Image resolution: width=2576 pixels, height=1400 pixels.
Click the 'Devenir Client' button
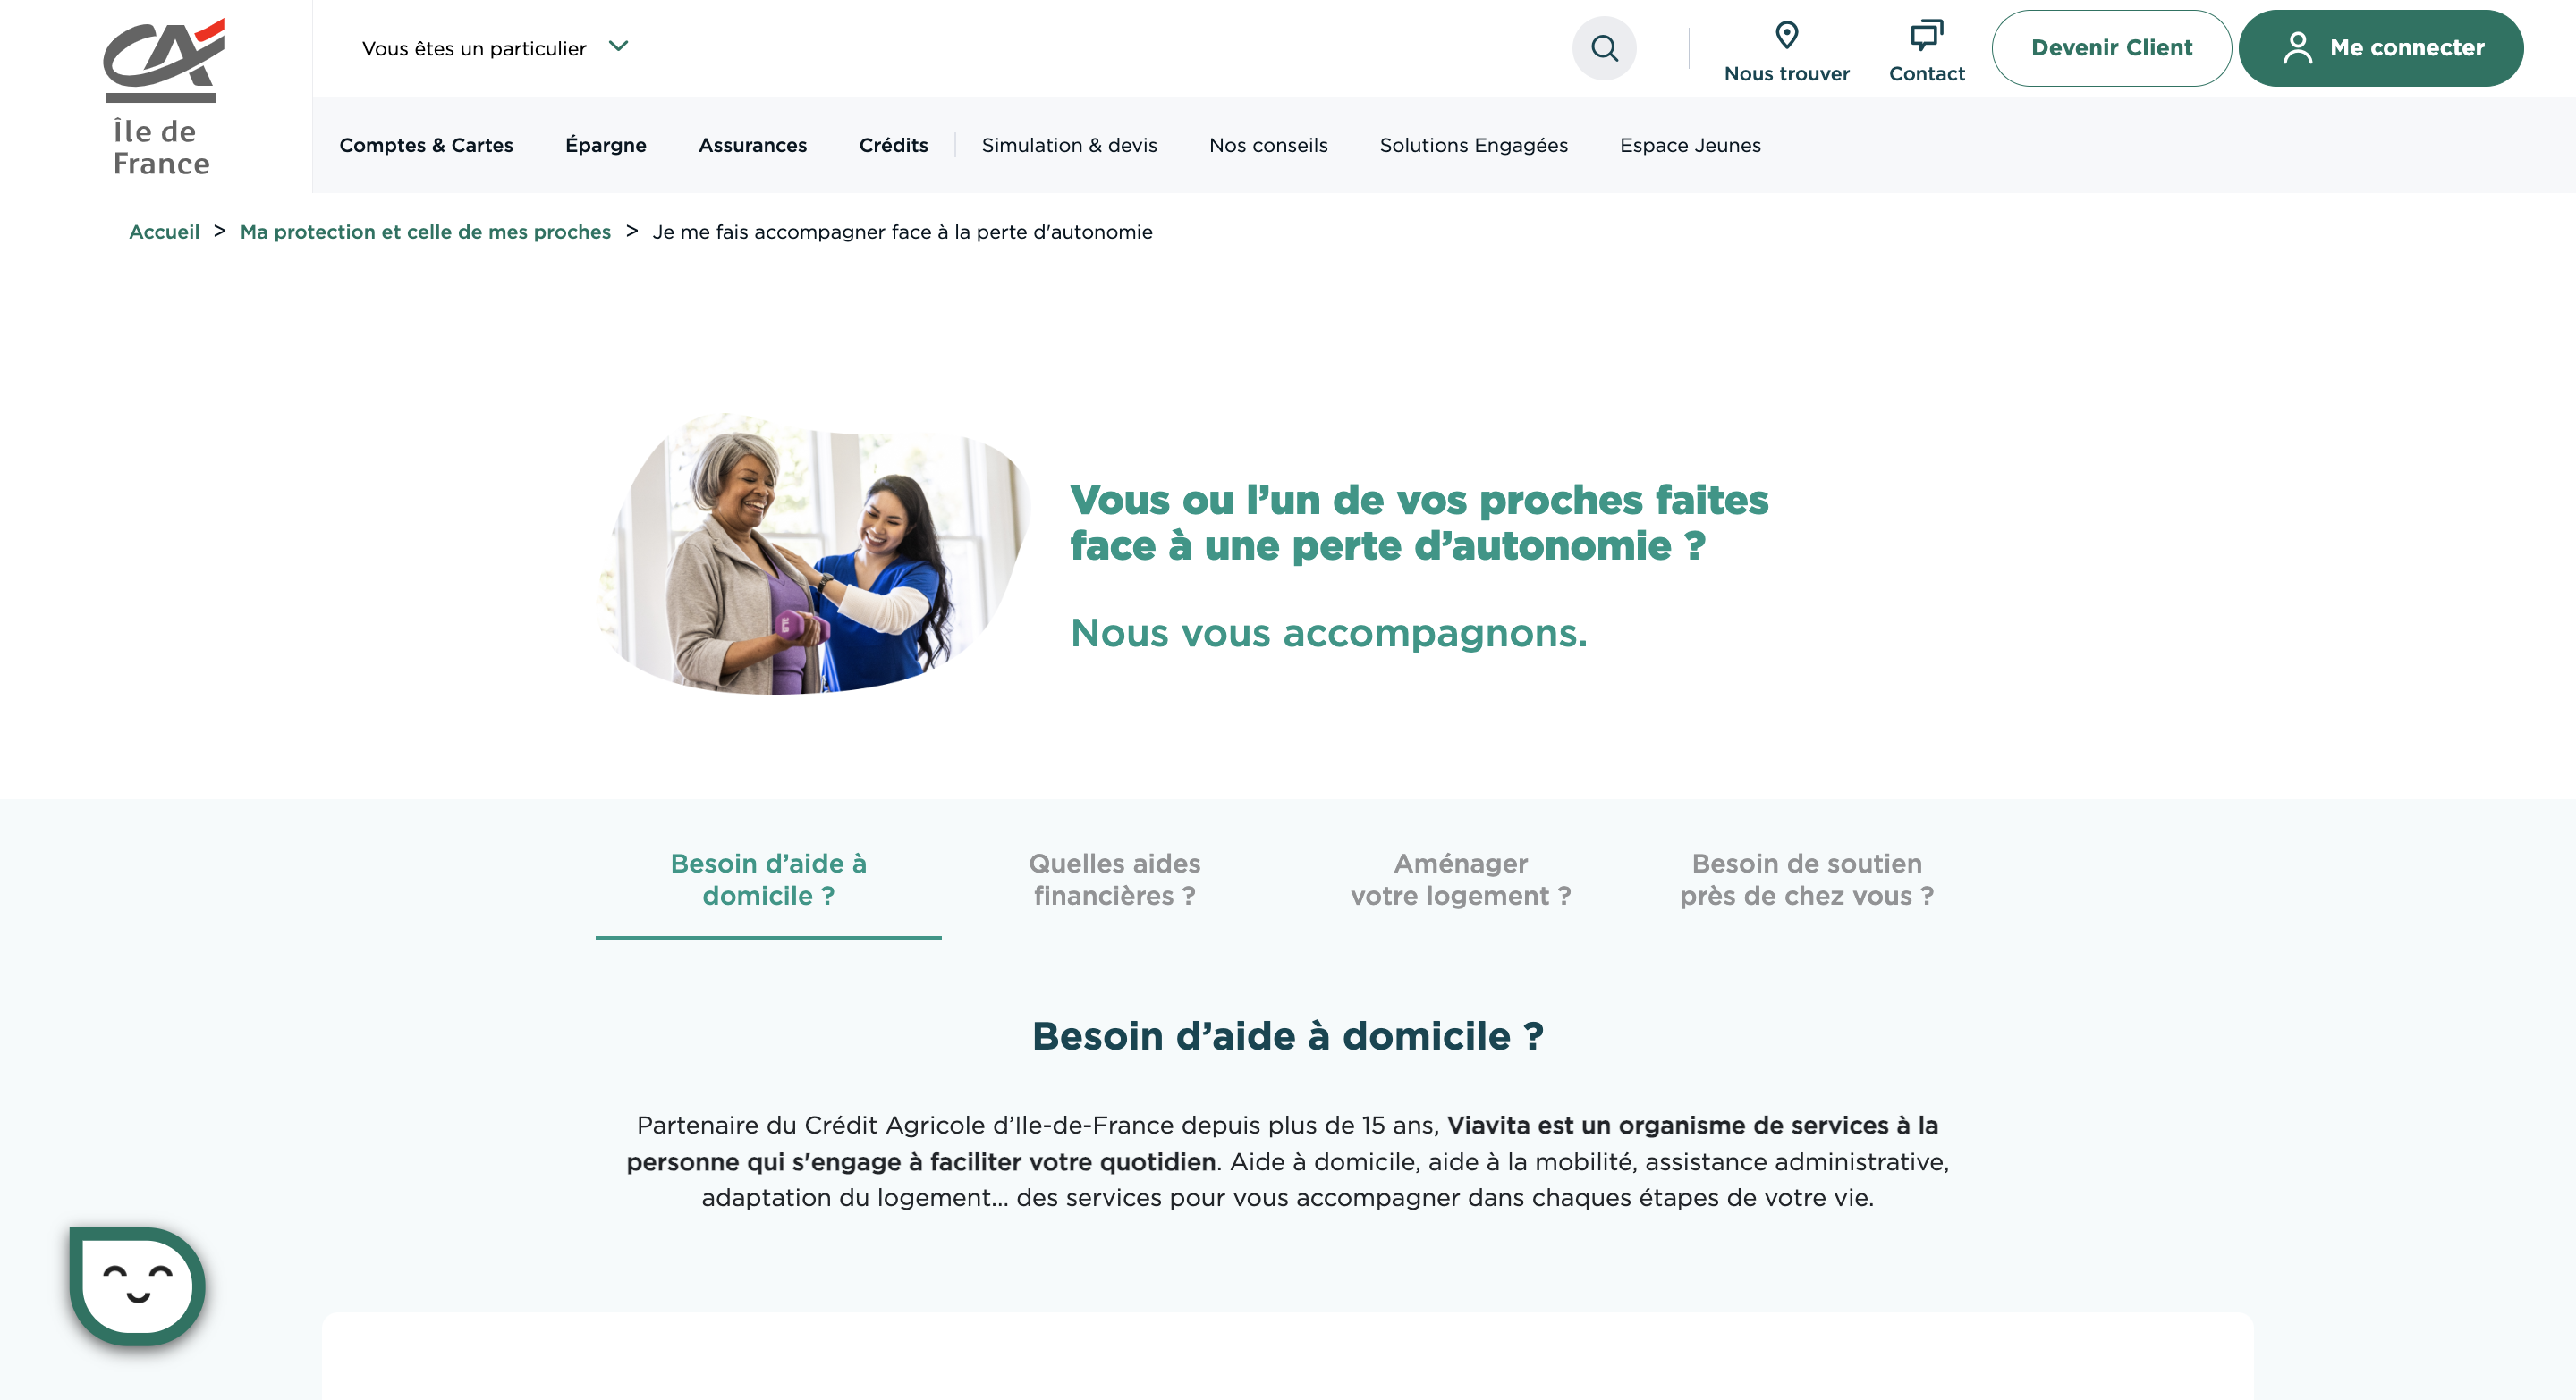[x=2109, y=46]
